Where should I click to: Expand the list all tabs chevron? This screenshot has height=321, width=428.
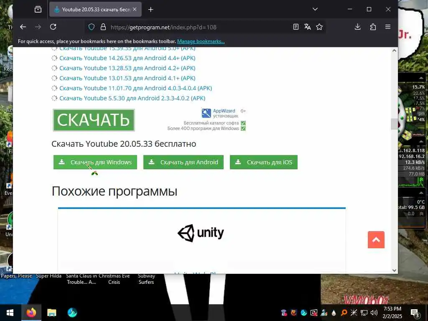pyautogui.click(x=315, y=9)
